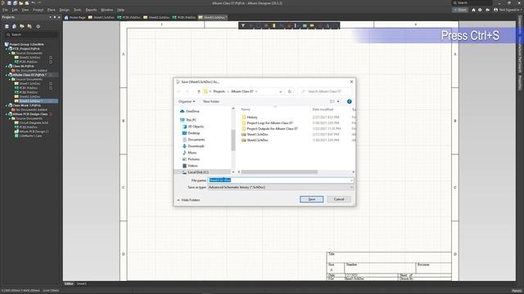Select Documents in the navigation pane

click(193, 140)
